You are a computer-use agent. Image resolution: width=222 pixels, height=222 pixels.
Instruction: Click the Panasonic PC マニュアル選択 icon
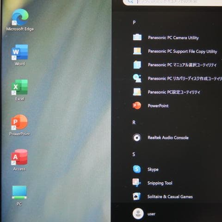pos(137,65)
